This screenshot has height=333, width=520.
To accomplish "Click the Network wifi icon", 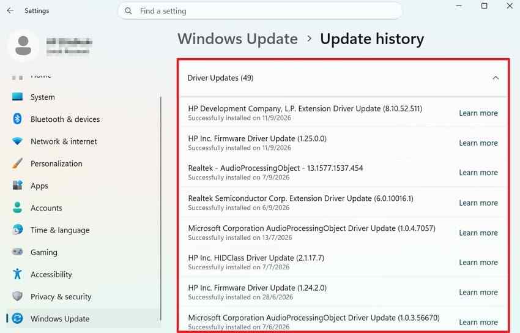I will 17,141.
